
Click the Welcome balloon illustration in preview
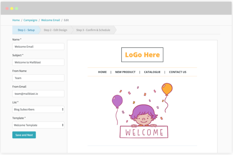pos(143,111)
